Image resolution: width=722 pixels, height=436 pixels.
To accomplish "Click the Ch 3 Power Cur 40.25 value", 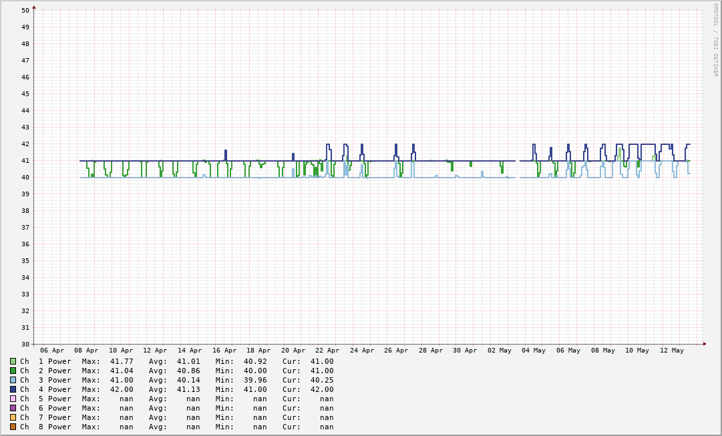I will (322, 380).
